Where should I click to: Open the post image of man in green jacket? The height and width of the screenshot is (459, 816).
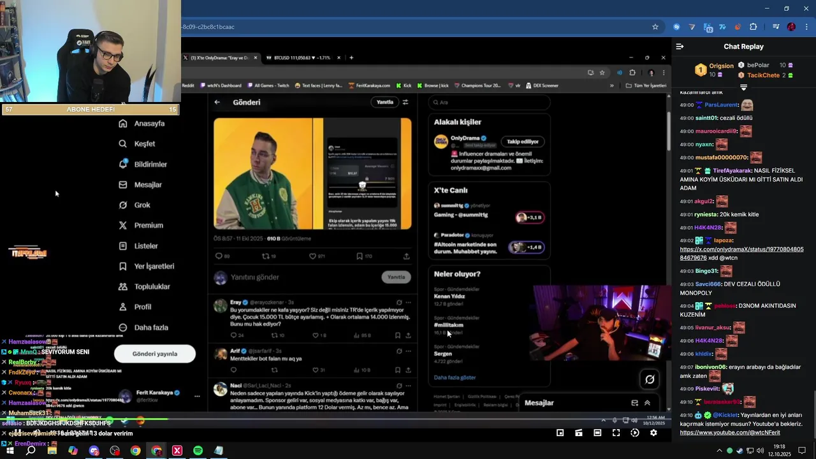(263, 173)
